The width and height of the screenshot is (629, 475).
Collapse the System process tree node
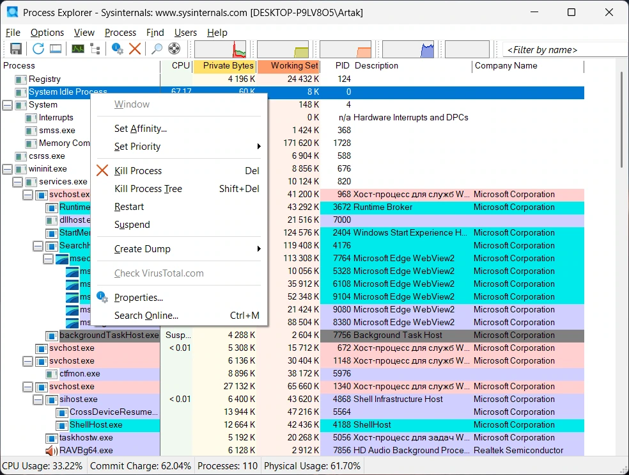coord(7,105)
